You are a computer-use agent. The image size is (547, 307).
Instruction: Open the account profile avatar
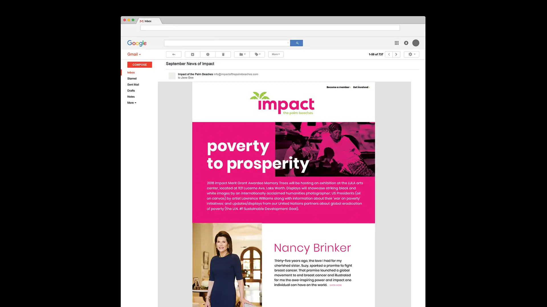tap(416, 43)
